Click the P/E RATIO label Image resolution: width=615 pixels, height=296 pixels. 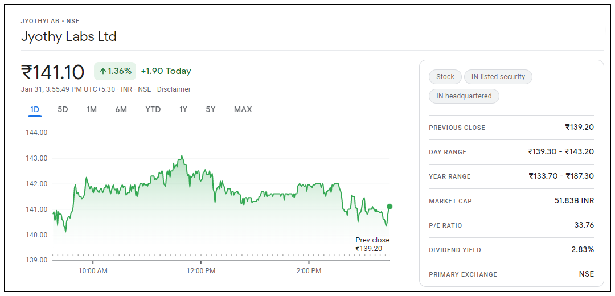coord(445,226)
